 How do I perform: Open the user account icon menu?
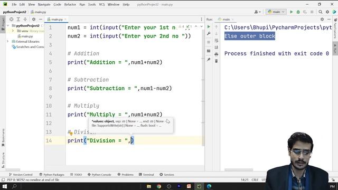pos(257,12)
